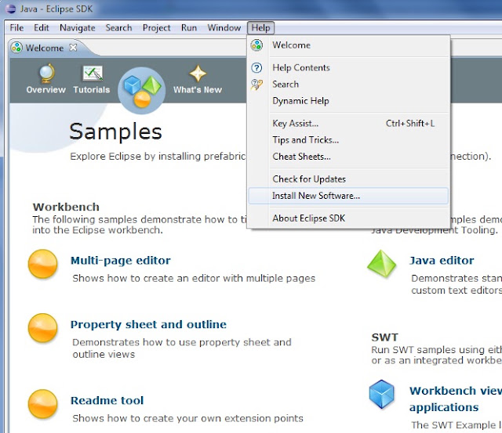Click 'Java - Eclipse SDK' window title
The image size is (502, 433).
[x=56, y=9]
